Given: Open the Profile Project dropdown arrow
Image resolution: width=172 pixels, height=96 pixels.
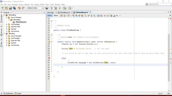Looking at the screenshot, I should coord(72,8).
